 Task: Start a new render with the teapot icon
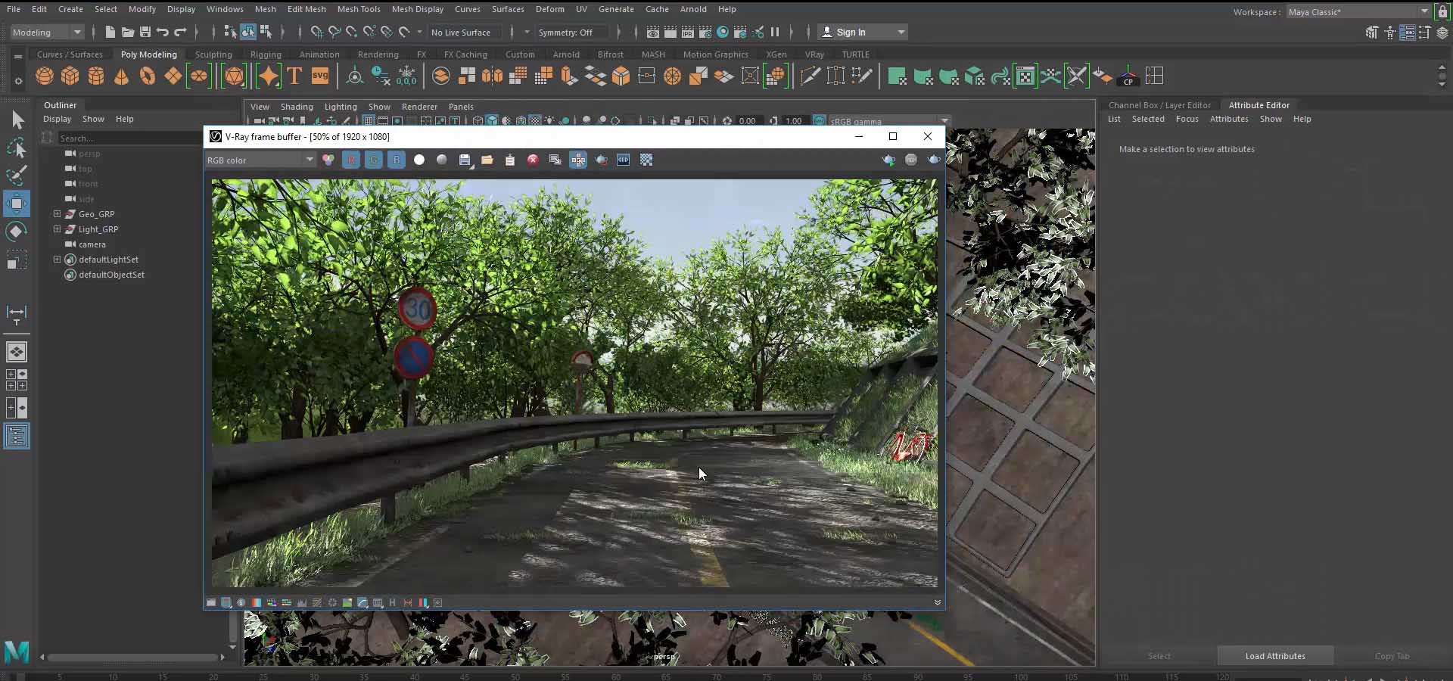pyautogui.click(x=601, y=160)
